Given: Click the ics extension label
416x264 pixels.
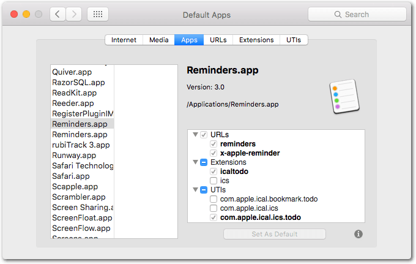Looking at the screenshot, I should (x=225, y=181).
